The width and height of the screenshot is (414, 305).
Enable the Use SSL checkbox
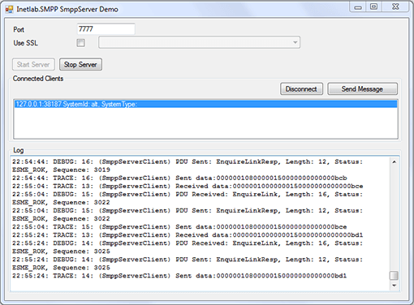point(80,43)
